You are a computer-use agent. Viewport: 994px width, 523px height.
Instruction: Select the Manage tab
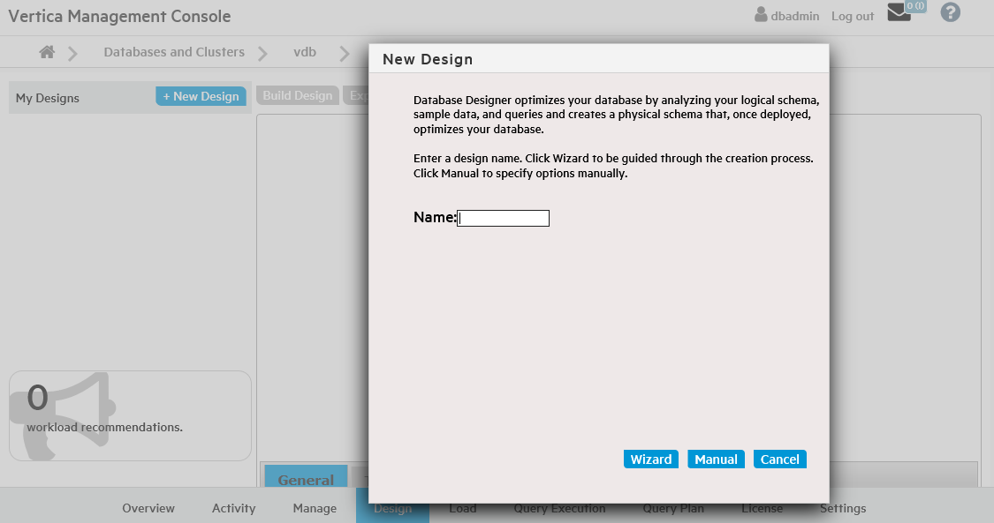pyautogui.click(x=315, y=508)
